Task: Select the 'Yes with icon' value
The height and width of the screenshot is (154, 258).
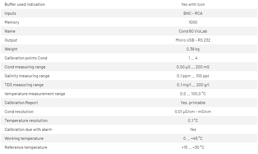Action: coord(193,4)
